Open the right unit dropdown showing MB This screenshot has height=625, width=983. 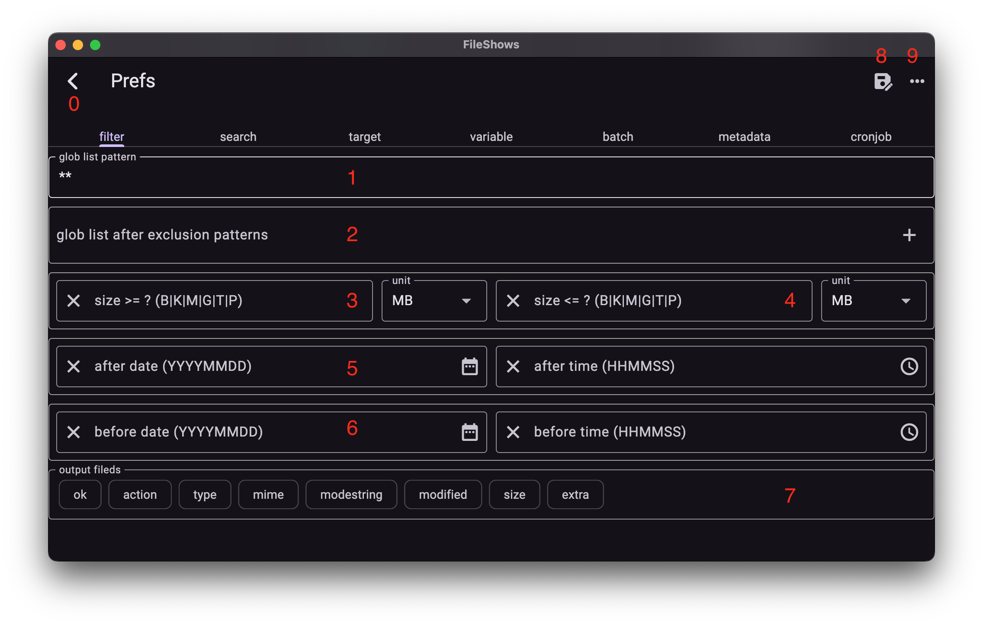pos(874,301)
